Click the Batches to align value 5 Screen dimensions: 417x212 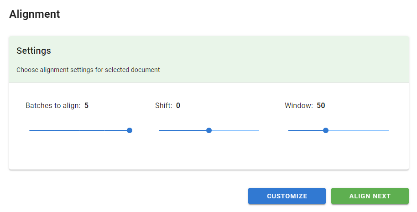[87, 106]
